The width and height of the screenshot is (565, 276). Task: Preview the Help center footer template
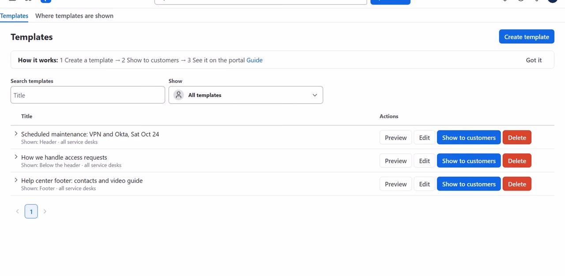395,184
